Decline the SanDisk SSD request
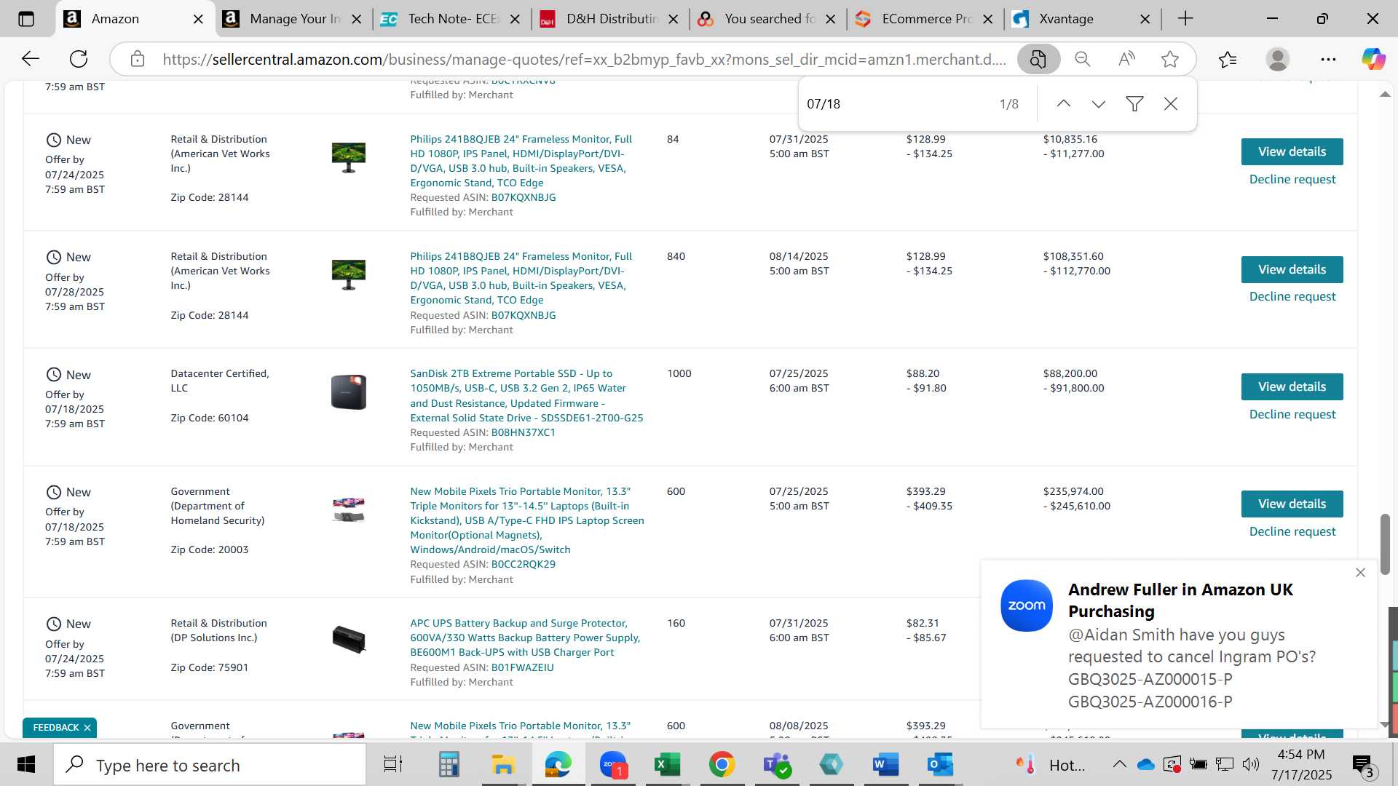Image resolution: width=1398 pixels, height=786 pixels. (1292, 414)
